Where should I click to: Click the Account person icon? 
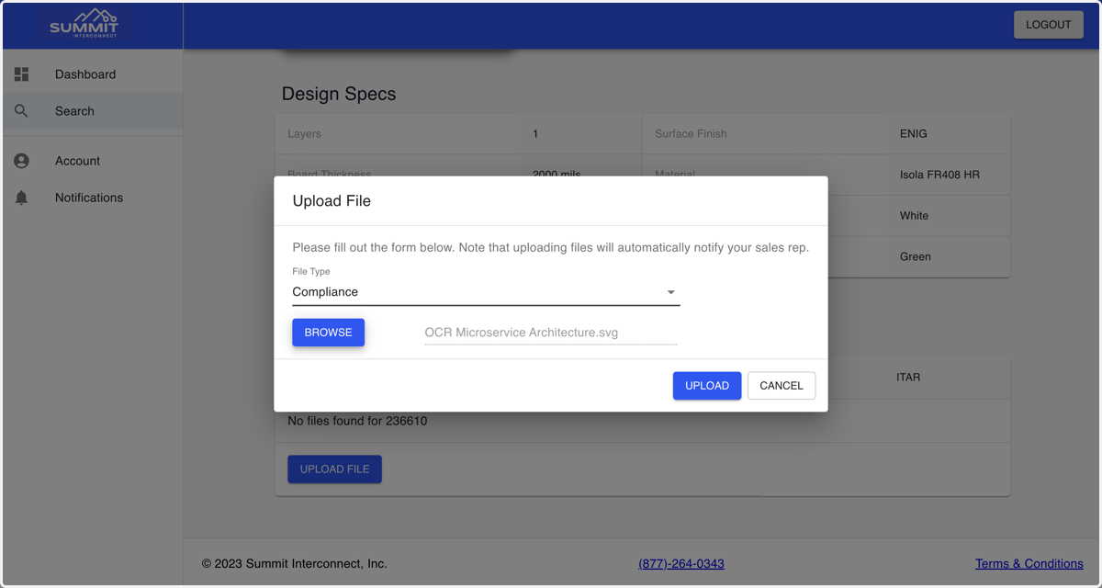[x=22, y=161]
